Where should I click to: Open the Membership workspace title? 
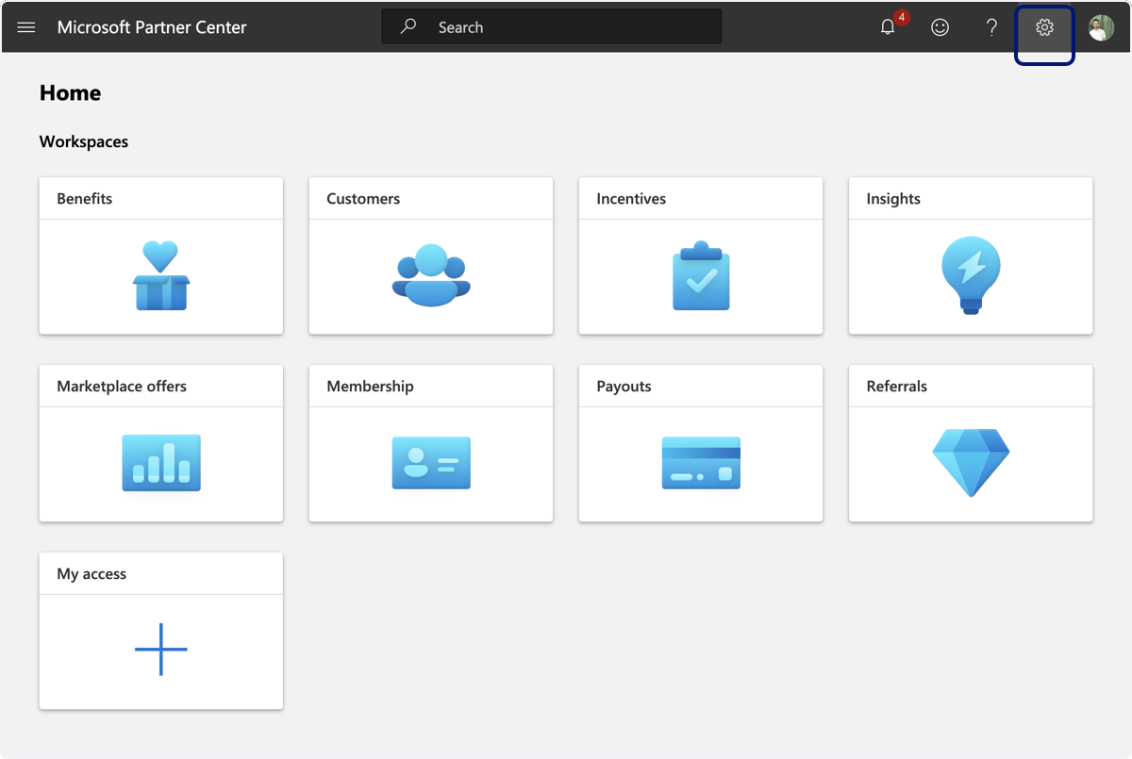click(370, 387)
